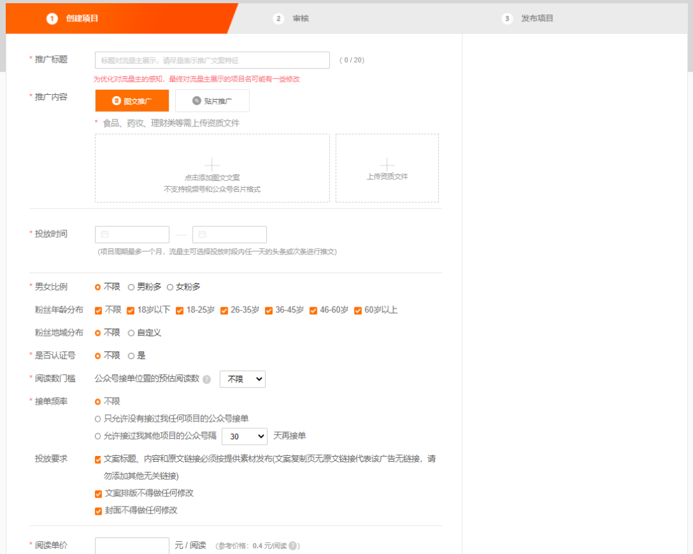Select 只允许没有接过我任何项目的公众号接单

pos(98,419)
